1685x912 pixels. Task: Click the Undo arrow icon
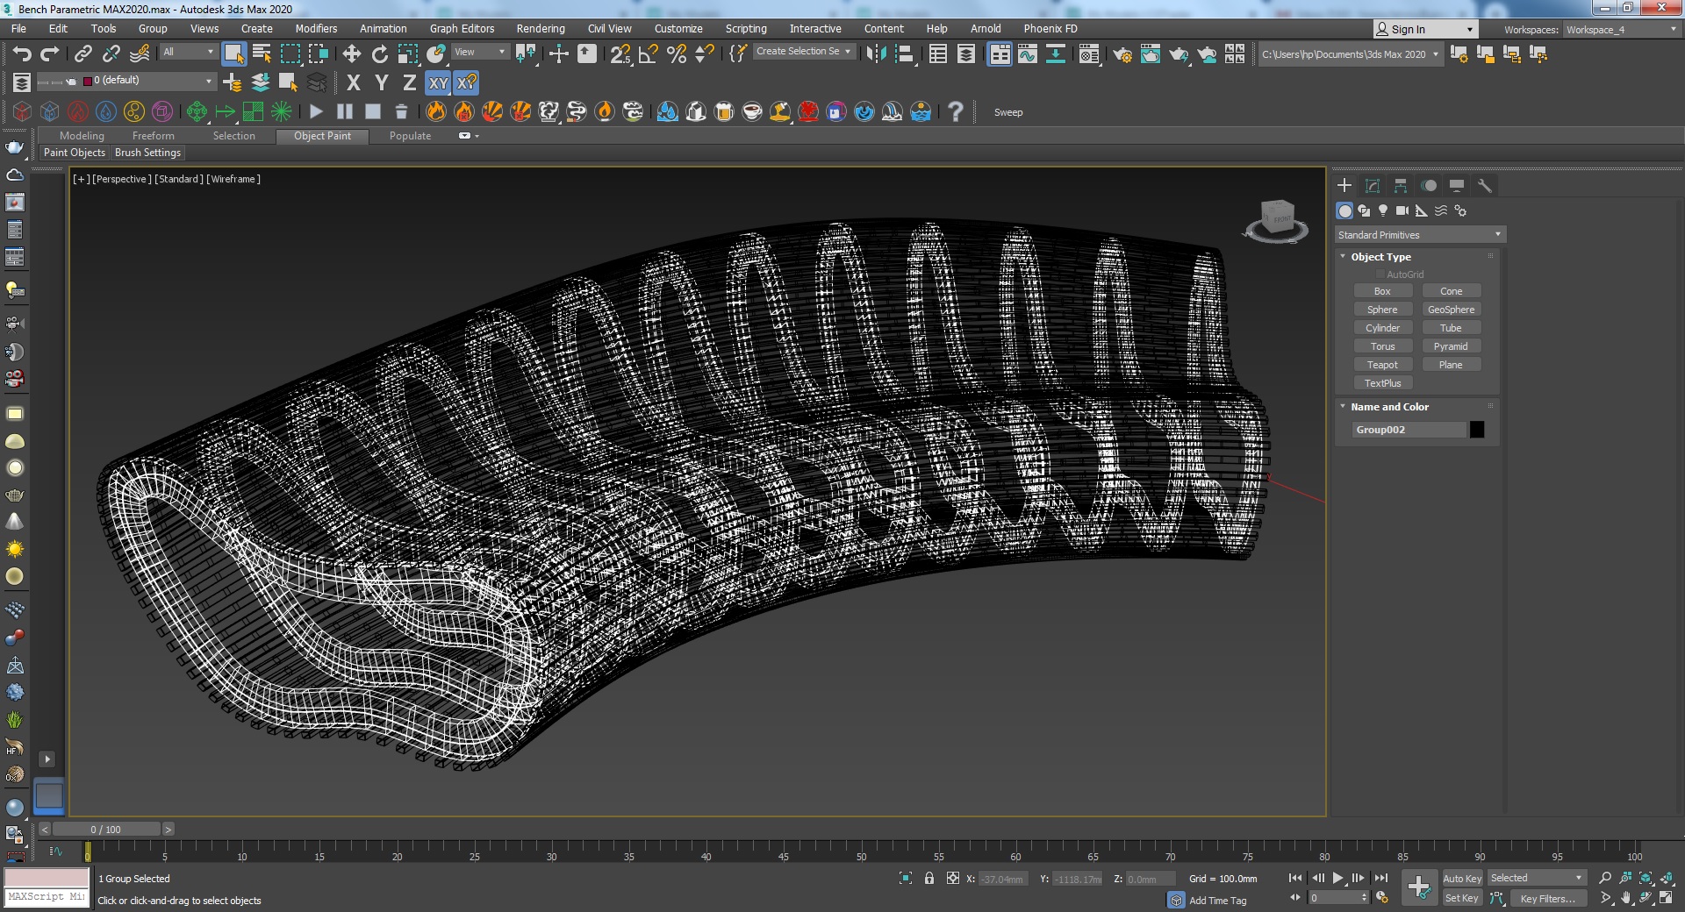(x=22, y=54)
